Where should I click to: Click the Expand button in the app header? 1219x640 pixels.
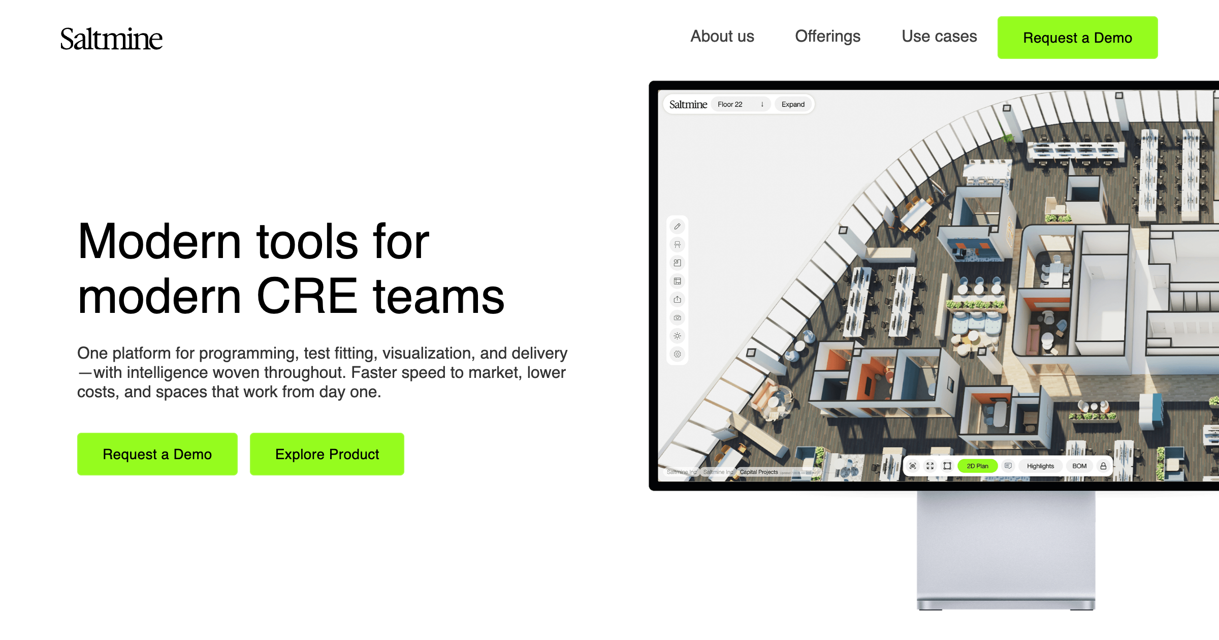tap(793, 104)
